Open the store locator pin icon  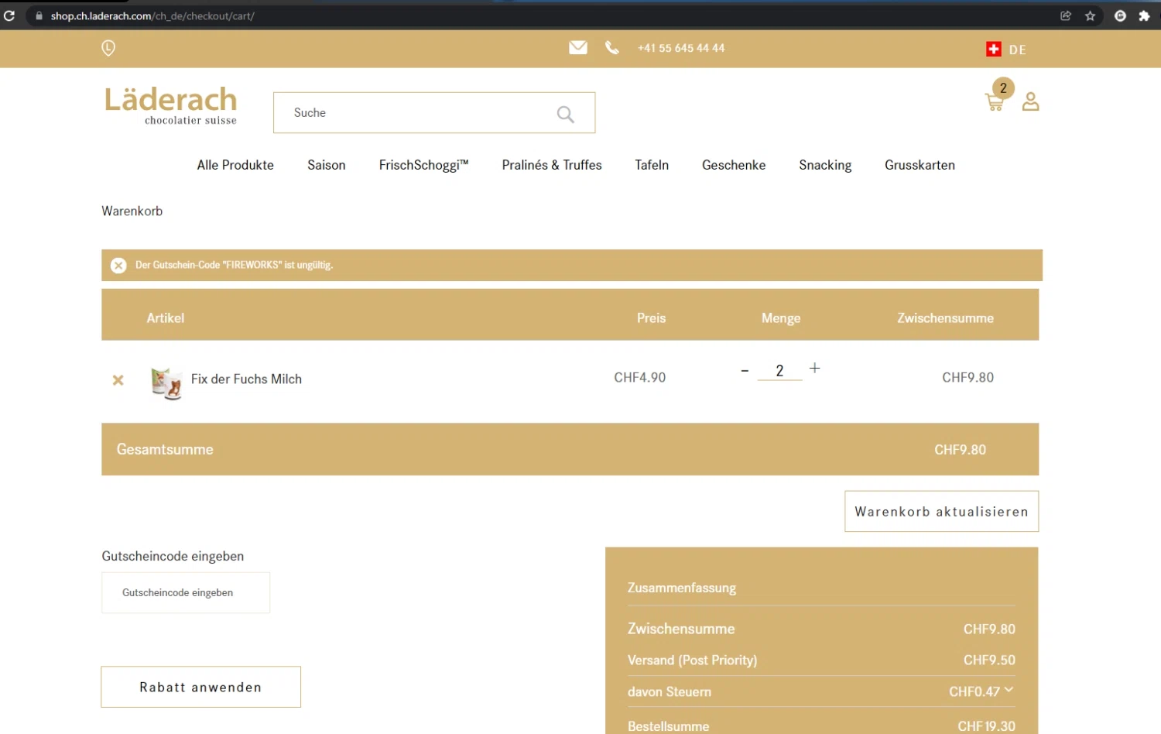[x=108, y=48]
